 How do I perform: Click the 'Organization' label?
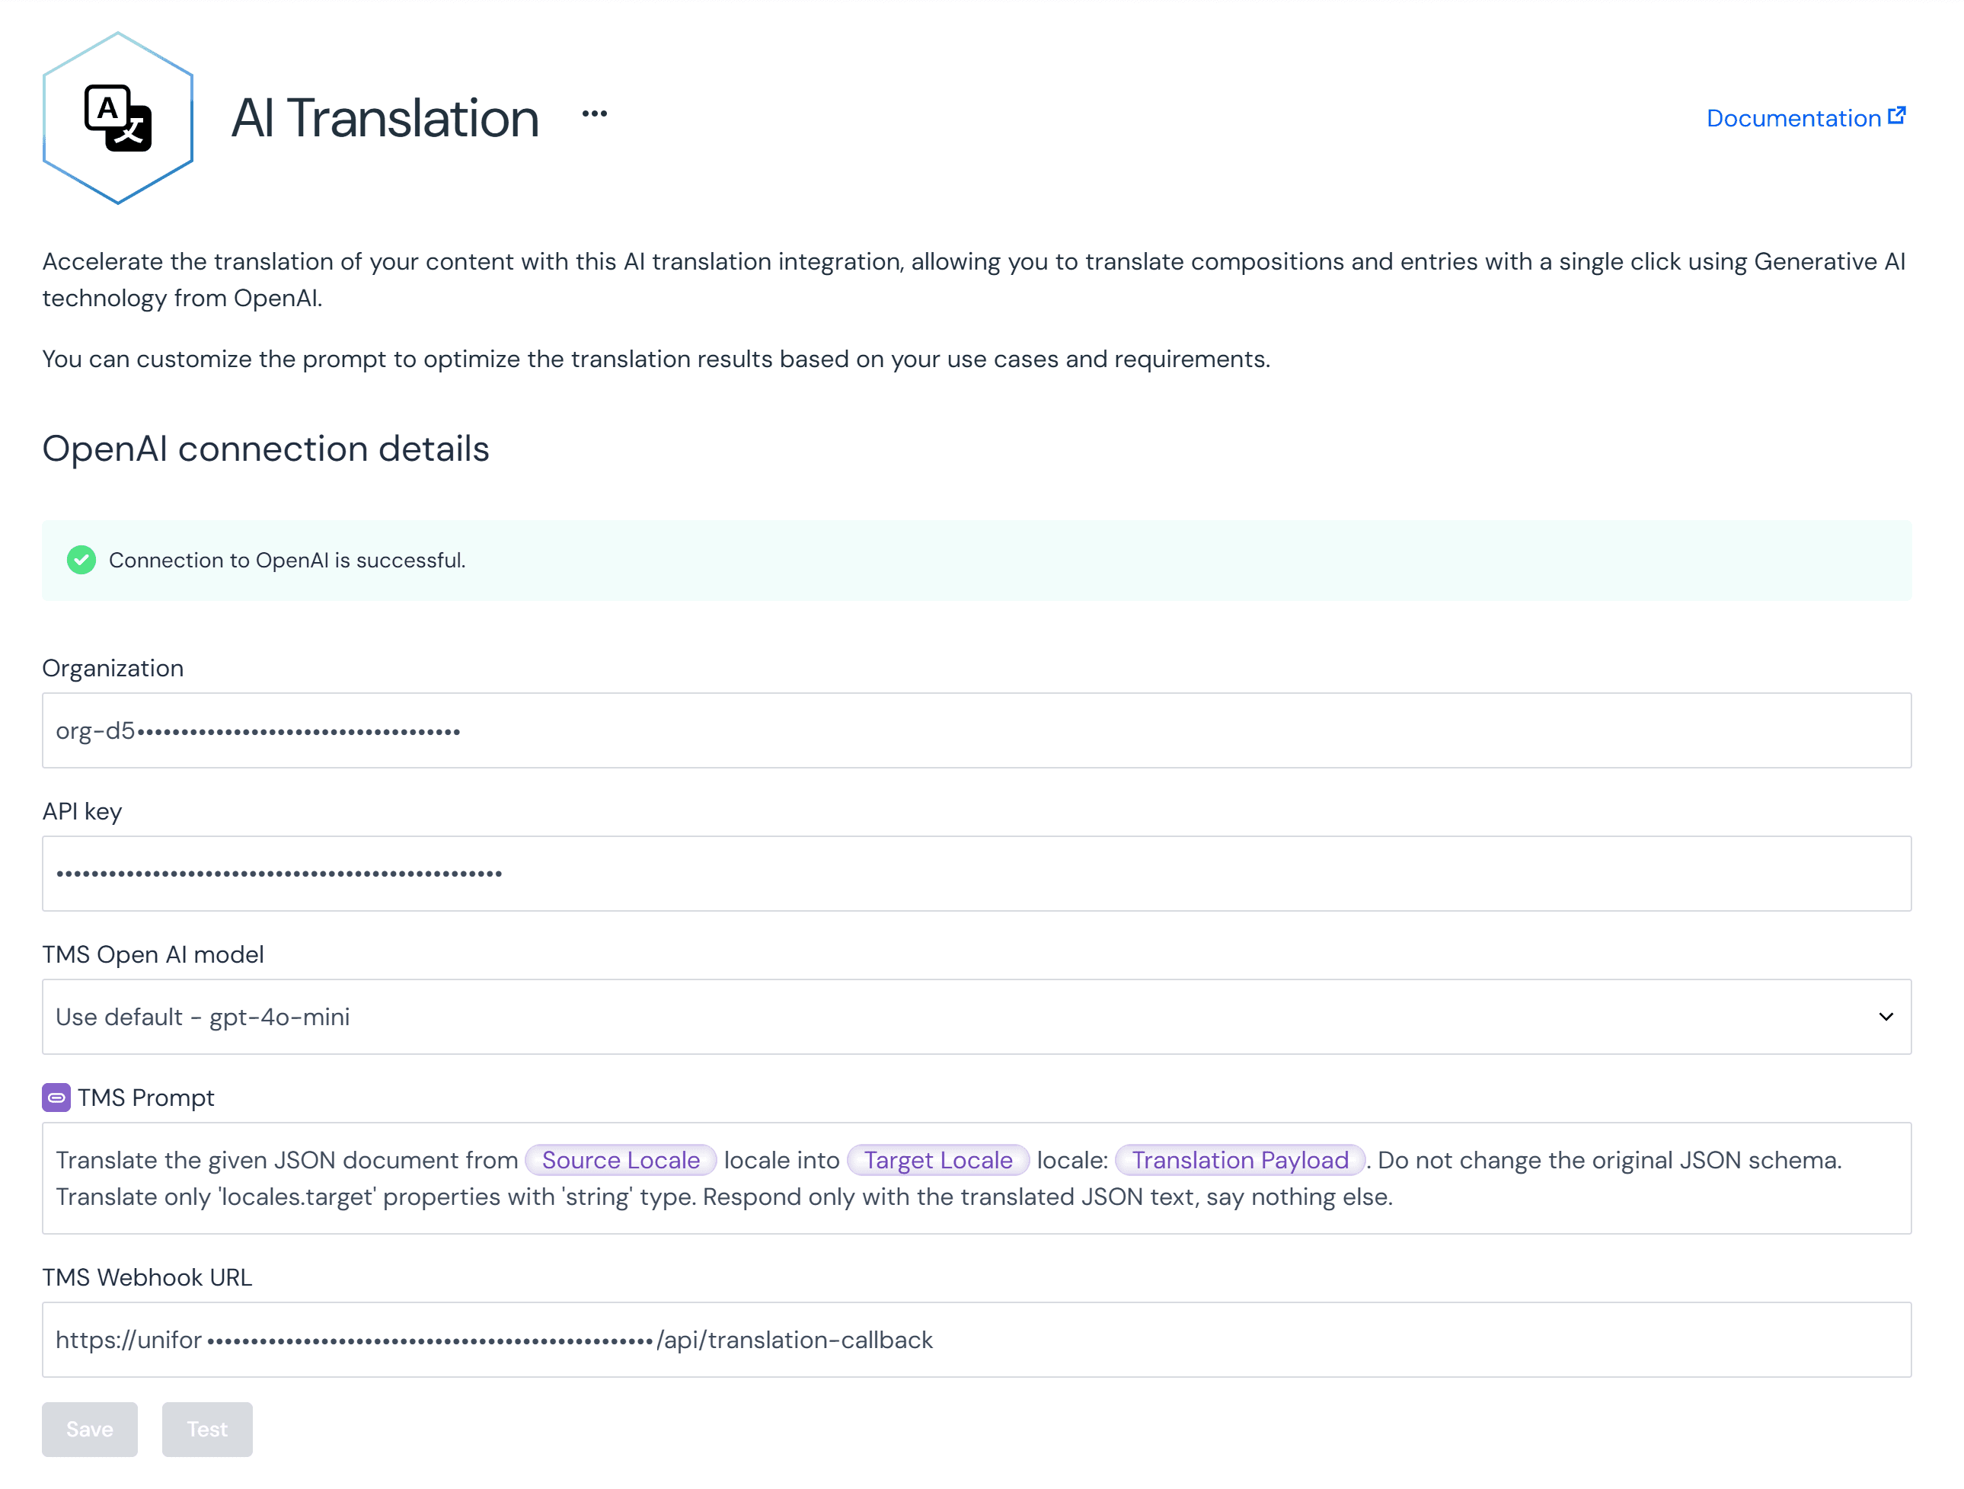pos(113,668)
